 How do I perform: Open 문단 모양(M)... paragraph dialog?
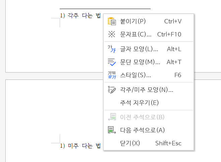click(x=149, y=62)
